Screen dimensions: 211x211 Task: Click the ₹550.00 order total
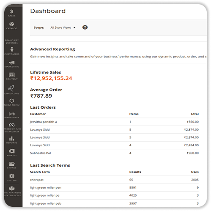tap(193, 122)
